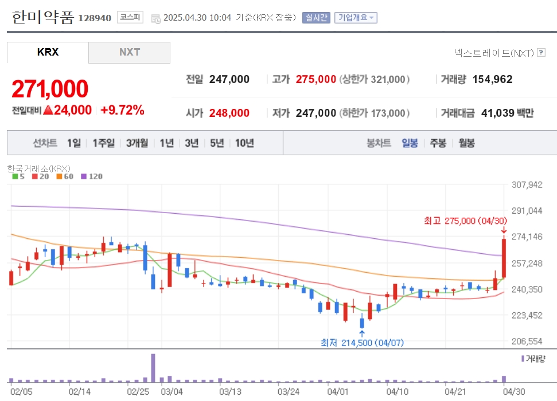Click the blue up arrow above 최저 214,500
Image resolution: width=557 pixels, height=401 pixels.
pyautogui.click(x=362, y=333)
